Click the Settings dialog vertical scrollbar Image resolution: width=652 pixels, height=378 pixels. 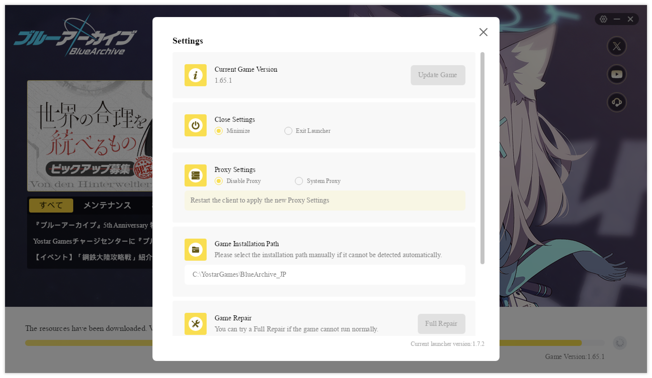482,158
